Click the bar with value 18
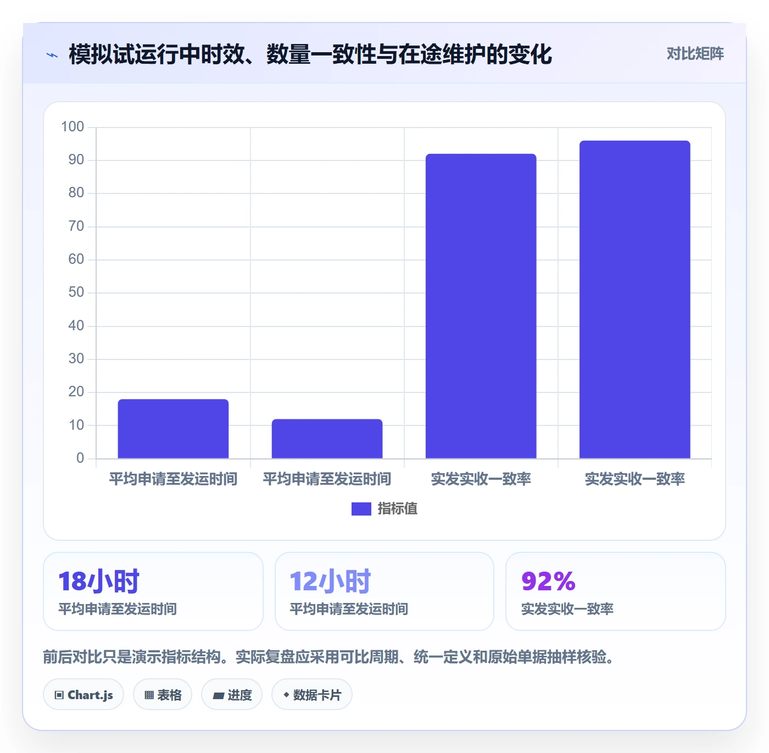 pos(173,429)
